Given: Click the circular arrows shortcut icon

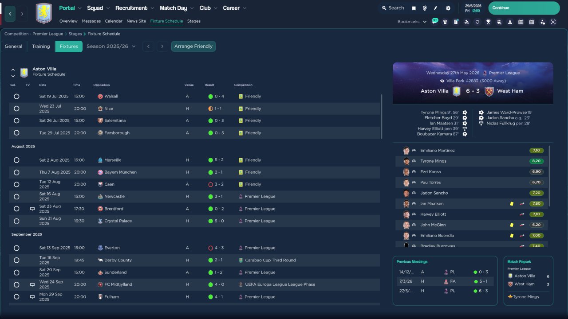Looking at the screenshot, I should 477,22.
